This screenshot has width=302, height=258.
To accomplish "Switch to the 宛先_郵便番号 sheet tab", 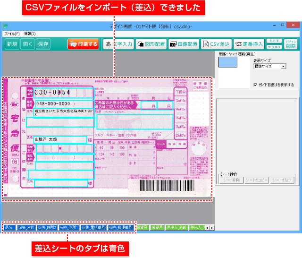I will click(x=121, y=228).
